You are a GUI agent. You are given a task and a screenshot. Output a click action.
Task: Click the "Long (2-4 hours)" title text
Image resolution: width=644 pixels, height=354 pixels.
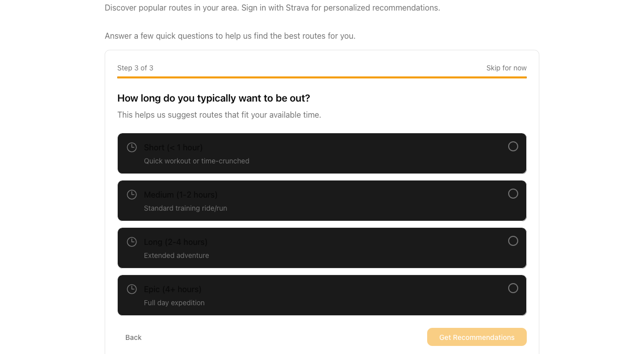pos(176,242)
